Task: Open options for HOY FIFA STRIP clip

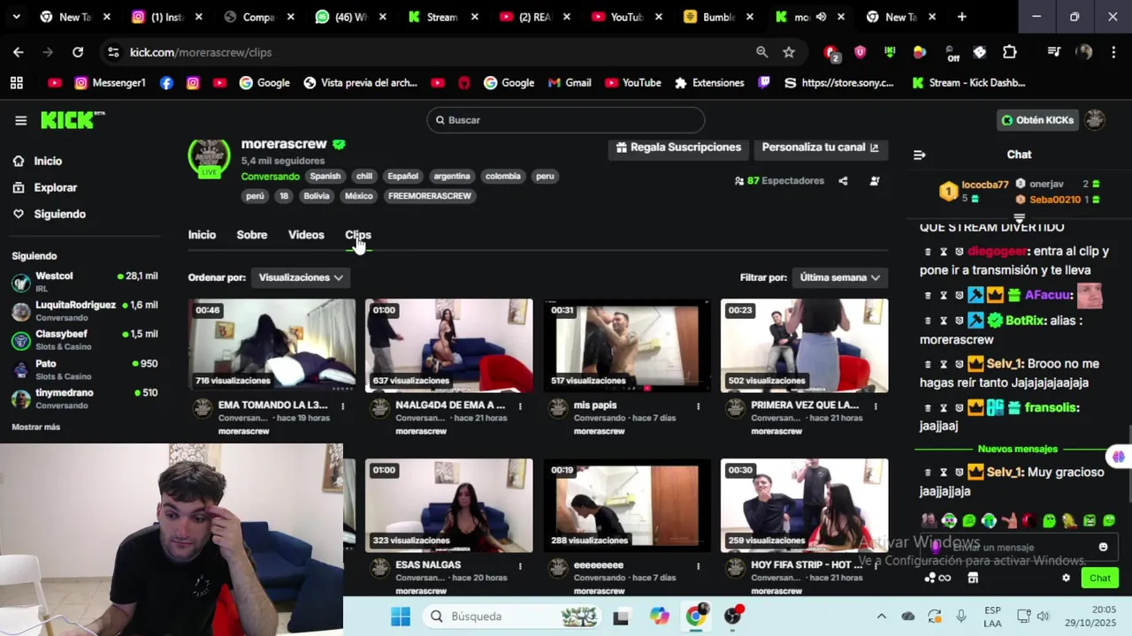Action: [x=876, y=566]
